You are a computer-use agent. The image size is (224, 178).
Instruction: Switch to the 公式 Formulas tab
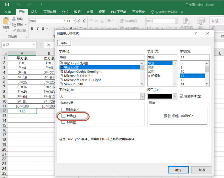pos(65,12)
